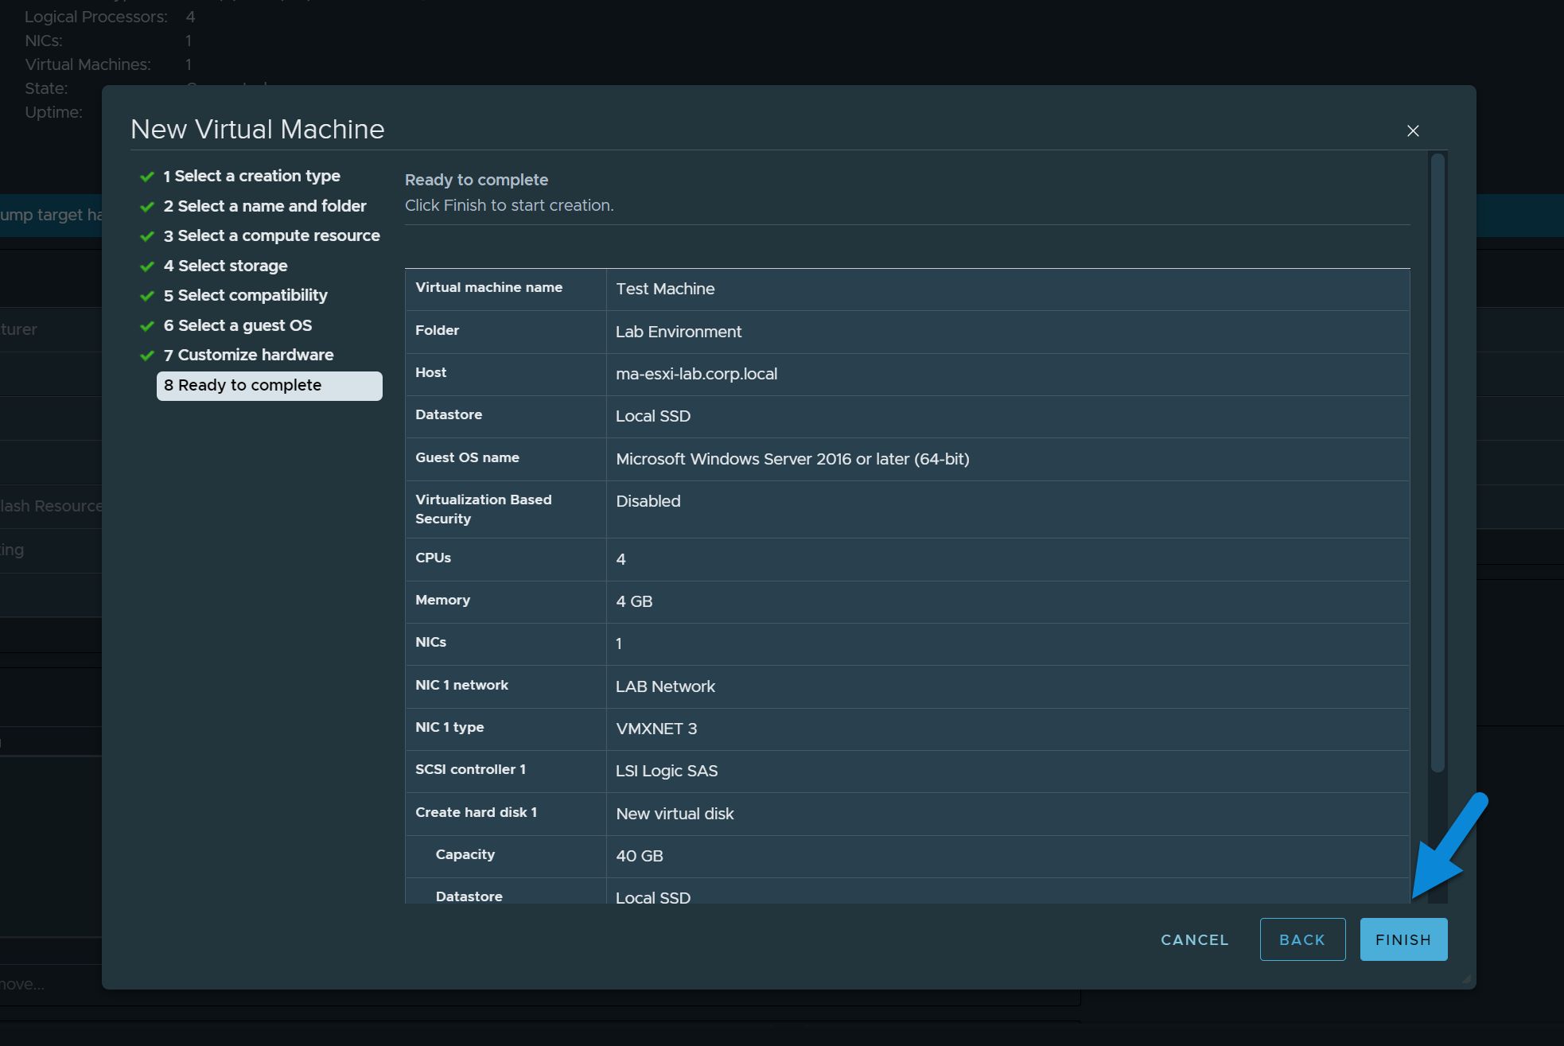This screenshot has height=1046, width=1564.
Task: Select the Test Machine name value
Action: pos(665,289)
